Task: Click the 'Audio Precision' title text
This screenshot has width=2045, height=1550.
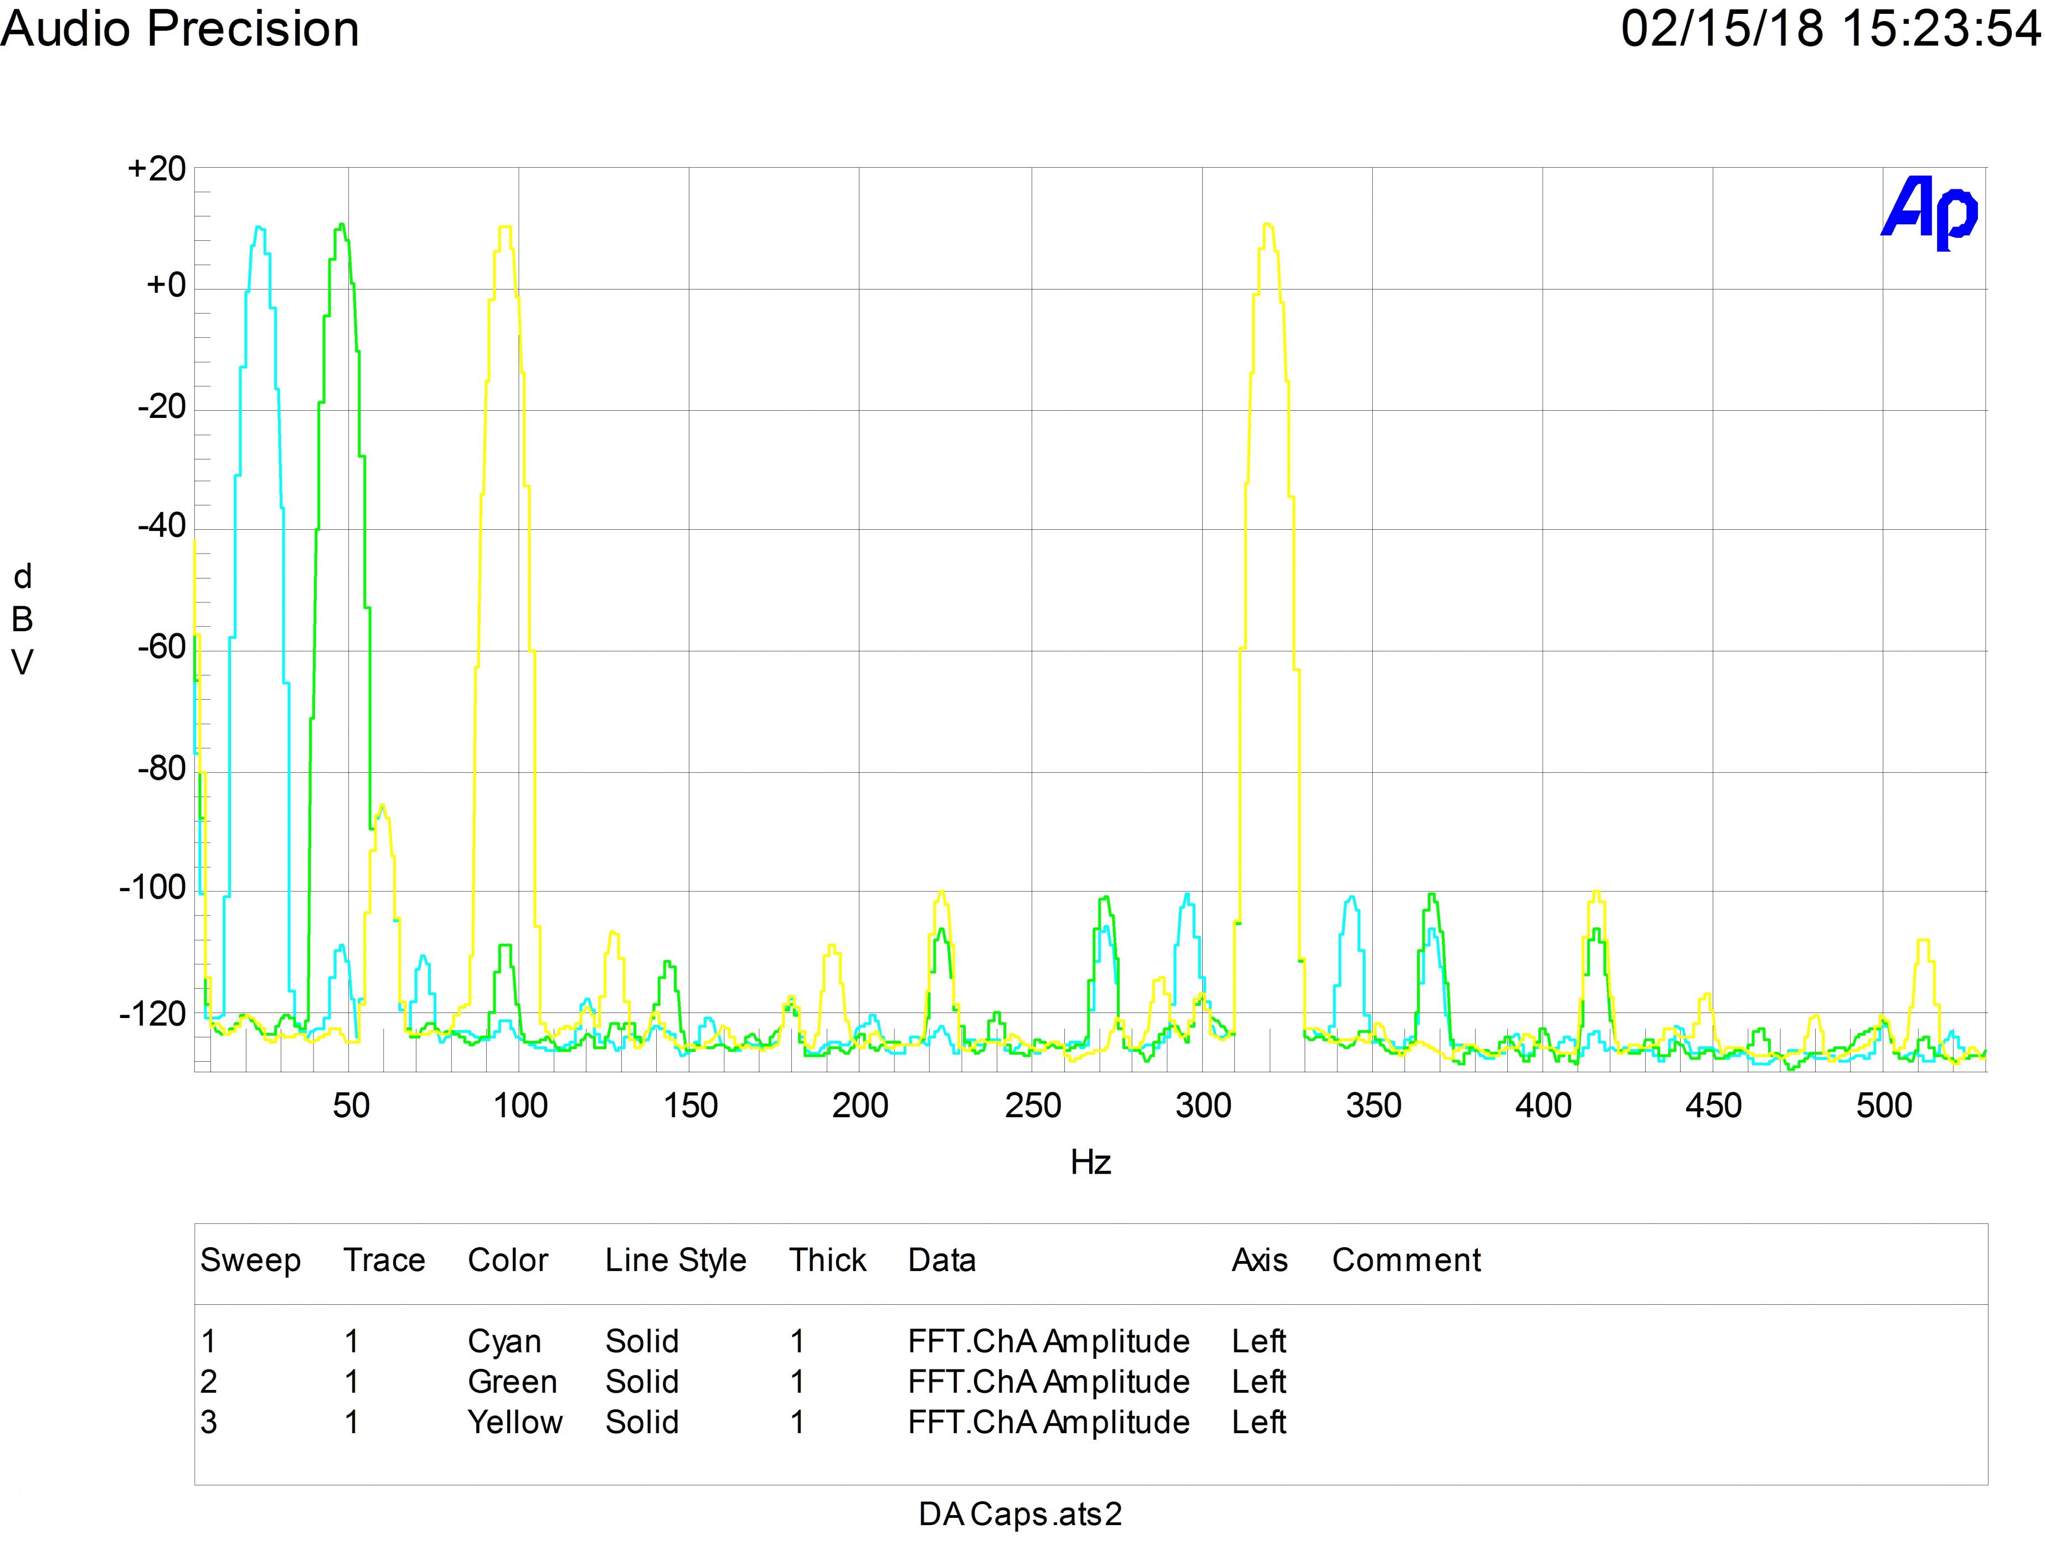Action: pyautogui.click(x=181, y=29)
